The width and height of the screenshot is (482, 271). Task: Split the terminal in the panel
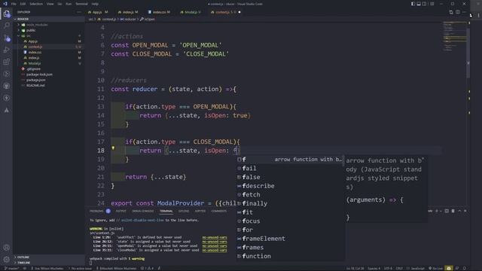pyautogui.click(x=447, y=211)
